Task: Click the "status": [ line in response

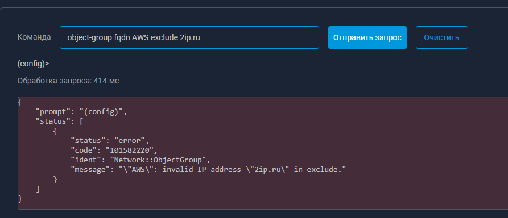Action: (x=57, y=122)
